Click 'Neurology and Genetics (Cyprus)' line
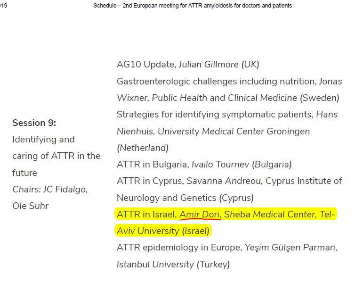The image size is (363, 291). click(x=185, y=198)
